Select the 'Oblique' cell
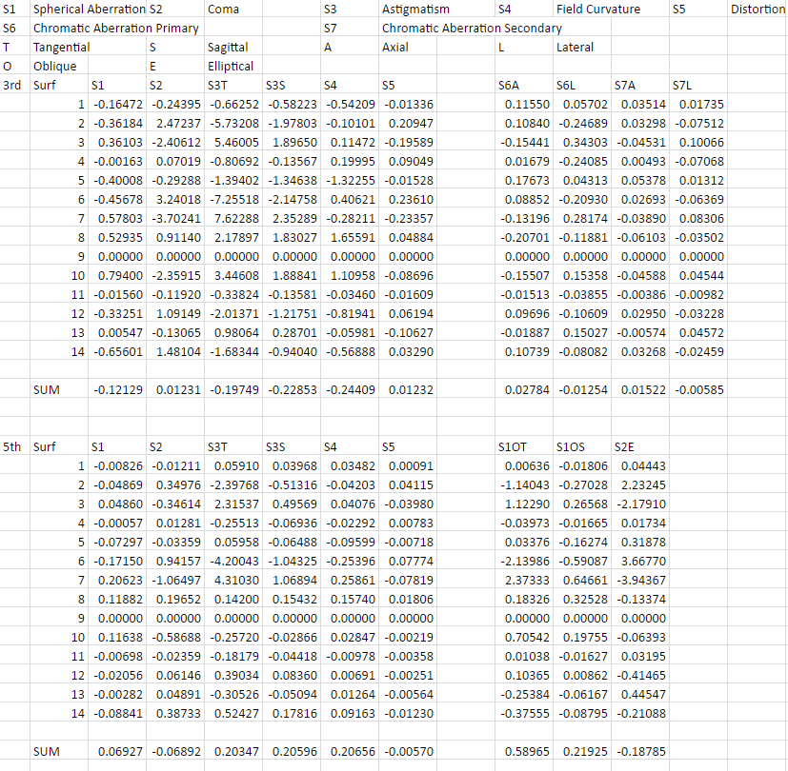 (59, 67)
